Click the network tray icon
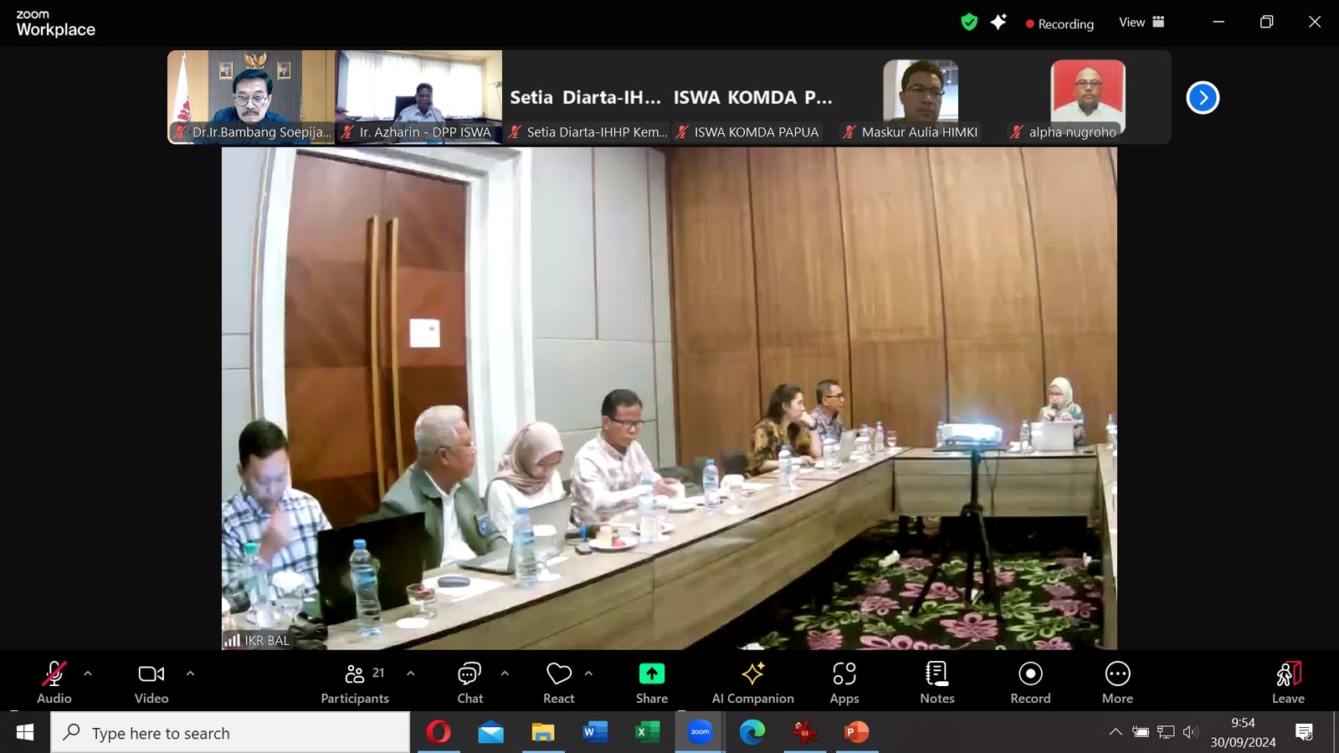This screenshot has height=753, width=1339. point(1166,732)
